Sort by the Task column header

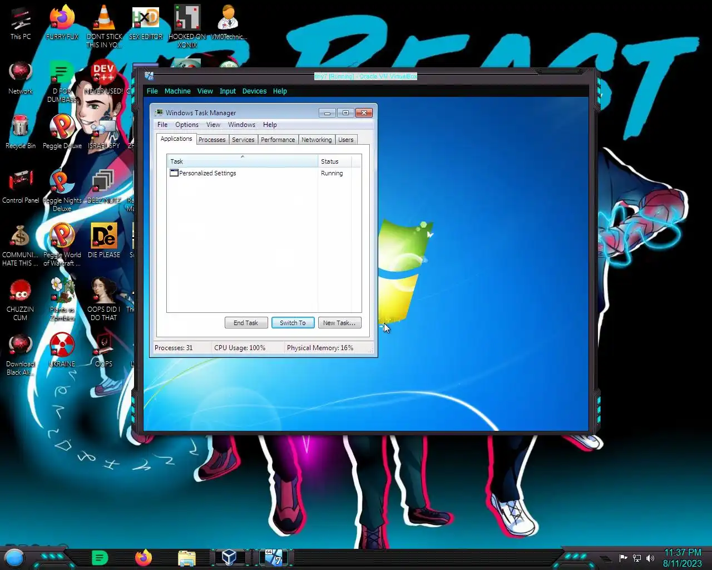pos(243,161)
